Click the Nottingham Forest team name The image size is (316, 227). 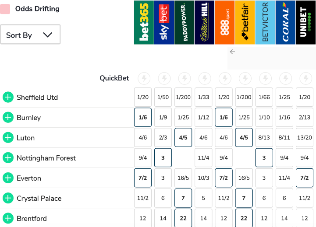pos(46,158)
